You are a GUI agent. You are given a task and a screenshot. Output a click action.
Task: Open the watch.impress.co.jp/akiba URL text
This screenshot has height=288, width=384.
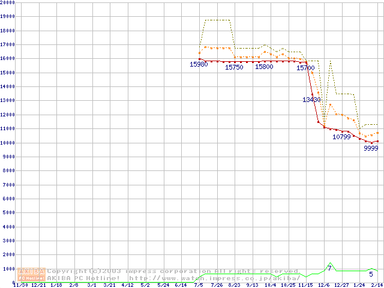tap(214, 278)
